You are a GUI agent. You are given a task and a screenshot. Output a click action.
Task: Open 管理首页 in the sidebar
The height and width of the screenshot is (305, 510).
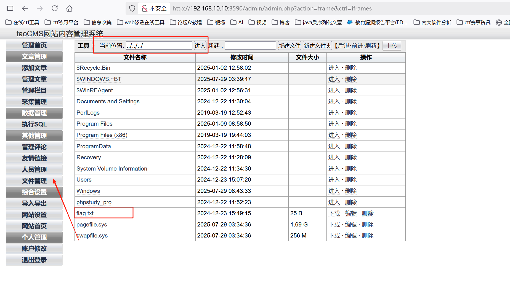coord(34,45)
